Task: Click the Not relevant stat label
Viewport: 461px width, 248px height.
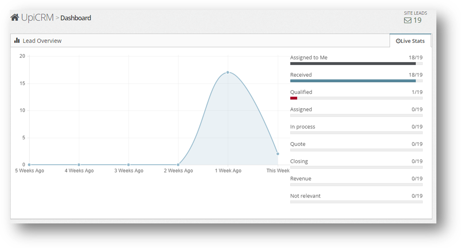Action: (305, 196)
